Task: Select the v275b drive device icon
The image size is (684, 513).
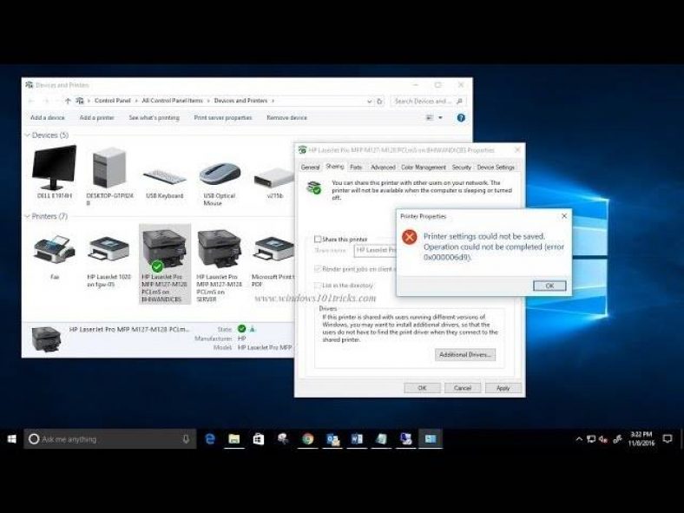Action: pyautogui.click(x=274, y=178)
